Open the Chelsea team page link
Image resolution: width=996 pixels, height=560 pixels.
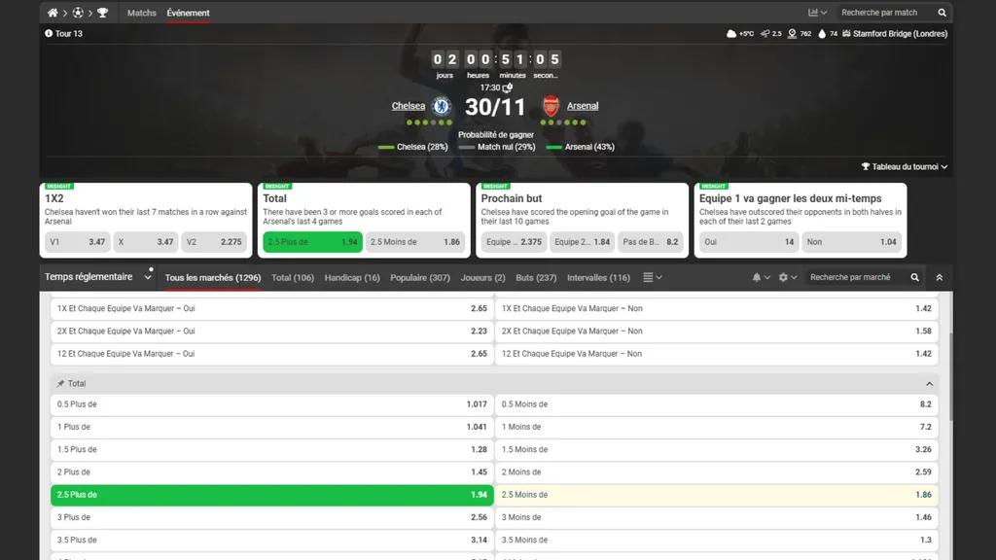point(410,107)
